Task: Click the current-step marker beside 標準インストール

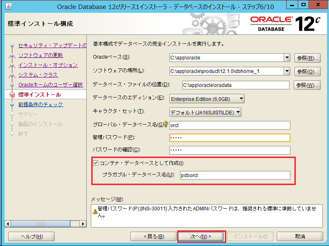Action: click(x=12, y=95)
